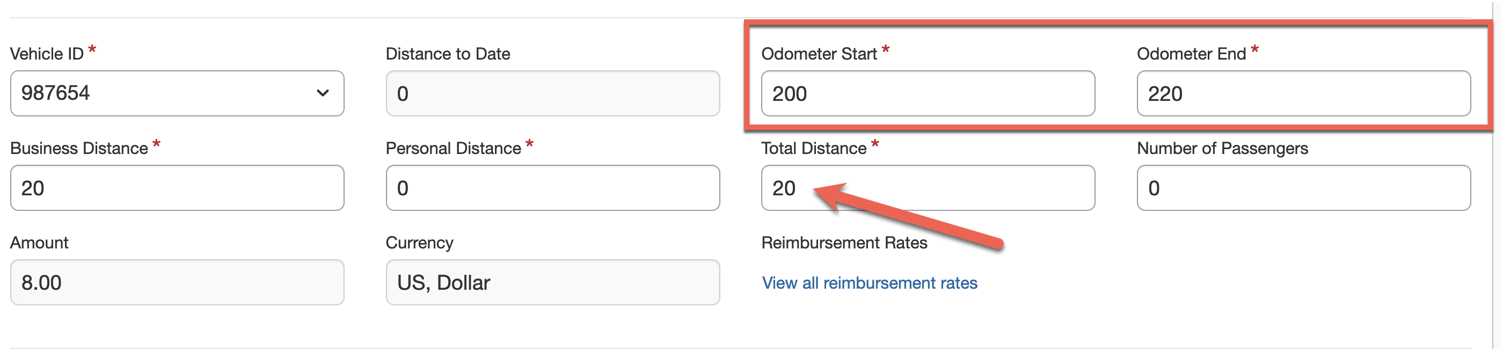Viewport: 1503px width, 352px height.
Task: Click the Reimbursement Rates label
Action: click(844, 243)
